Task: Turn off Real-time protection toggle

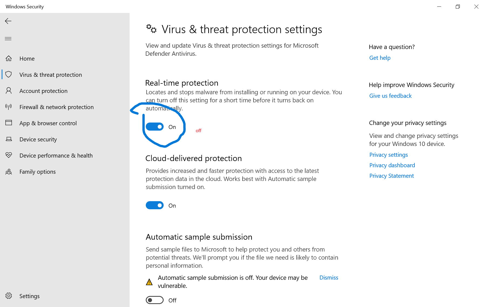Action: coord(155,127)
